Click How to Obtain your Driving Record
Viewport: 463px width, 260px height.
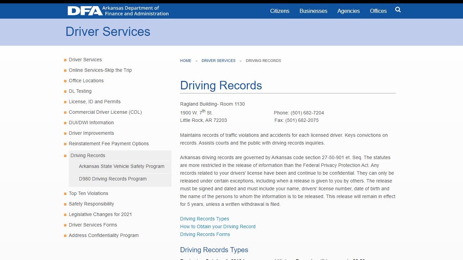click(218, 226)
